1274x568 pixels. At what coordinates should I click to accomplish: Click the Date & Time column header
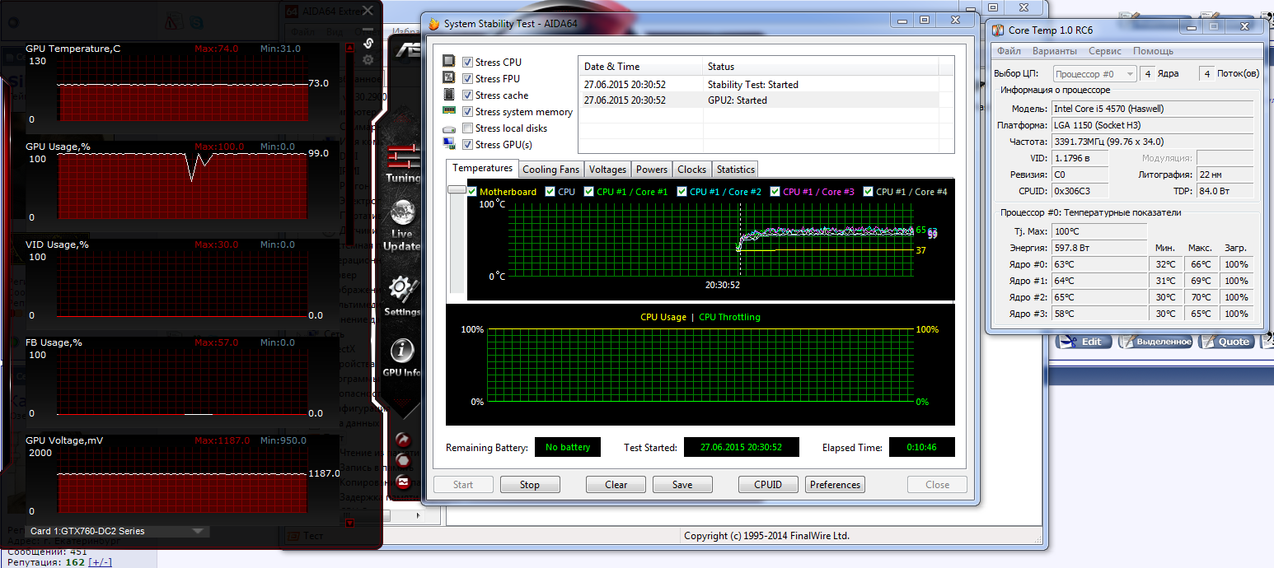640,67
